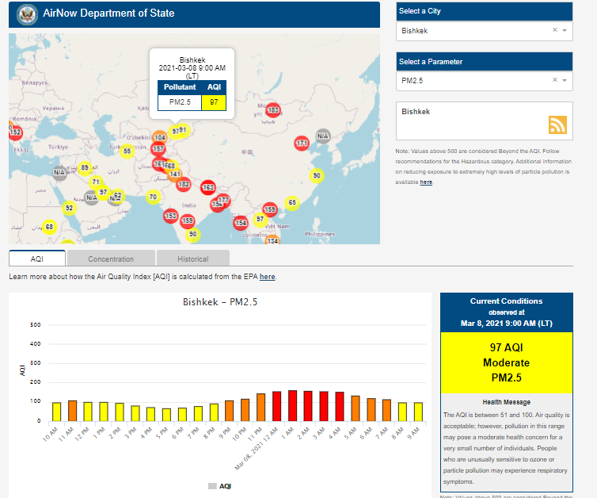Click the yellow 55 AQI map marker

pyautogui.click(x=127, y=151)
